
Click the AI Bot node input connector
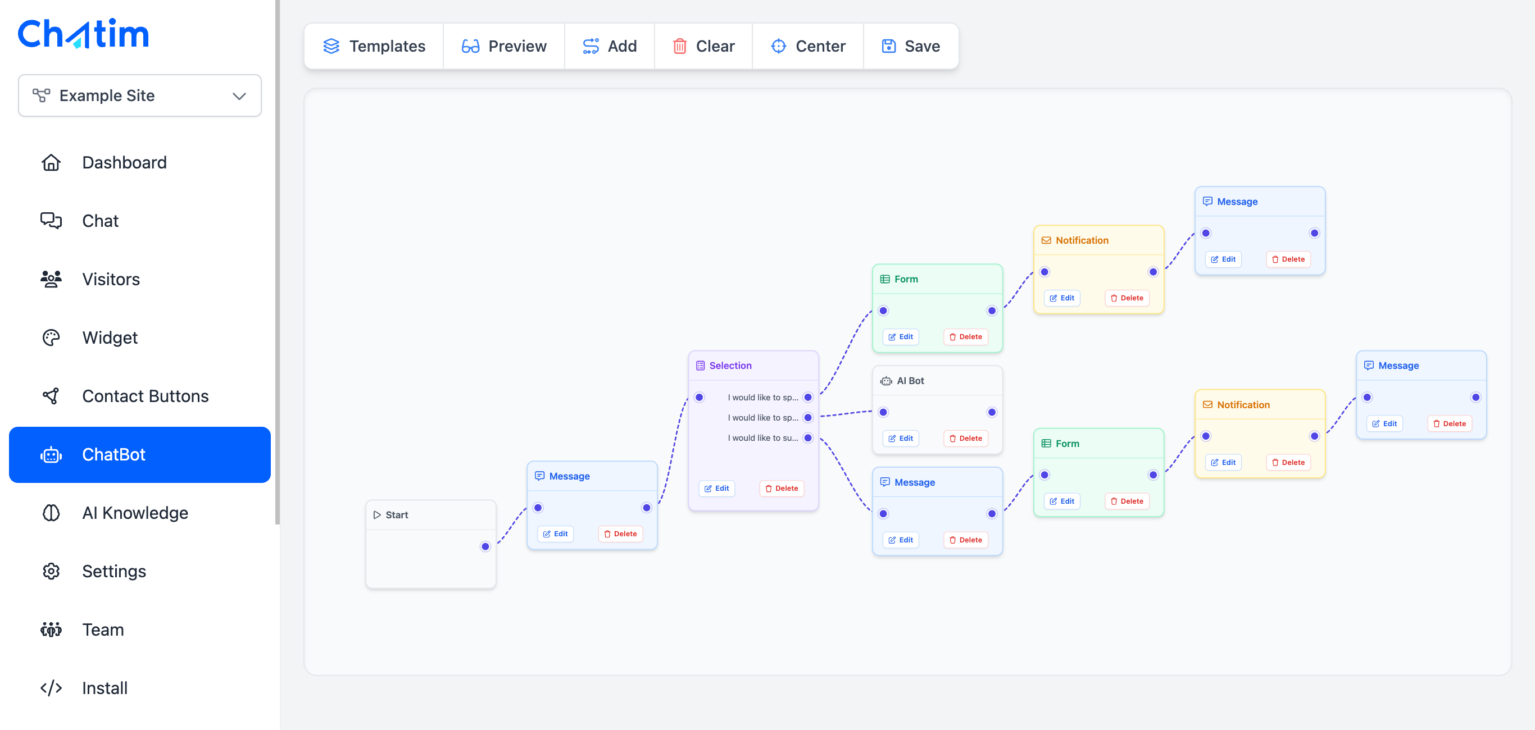[x=883, y=412]
